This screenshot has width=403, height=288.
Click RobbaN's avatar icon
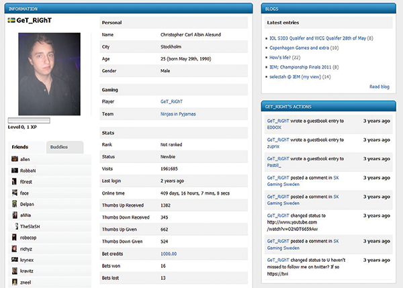click(x=15, y=171)
